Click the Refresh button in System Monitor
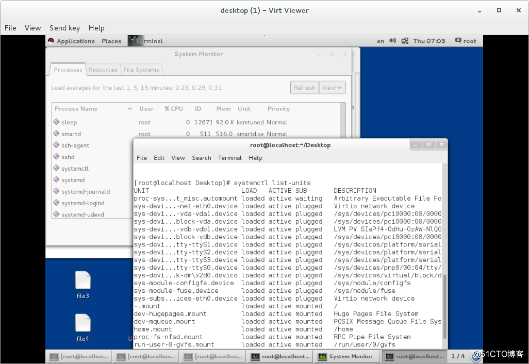This screenshot has width=529, height=364. tap(304, 88)
